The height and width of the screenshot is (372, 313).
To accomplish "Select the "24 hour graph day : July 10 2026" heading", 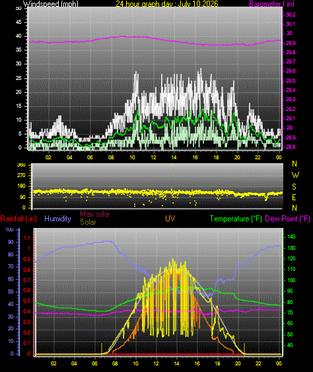I will pos(167,4).
